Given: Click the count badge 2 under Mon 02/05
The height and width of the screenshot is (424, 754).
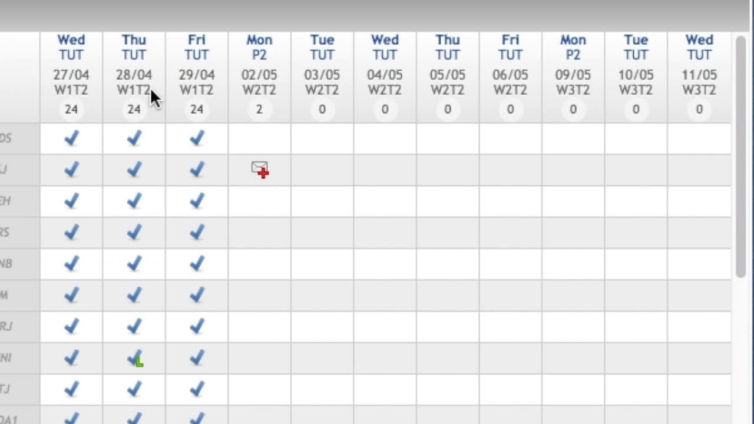Looking at the screenshot, I should [259, 110].
